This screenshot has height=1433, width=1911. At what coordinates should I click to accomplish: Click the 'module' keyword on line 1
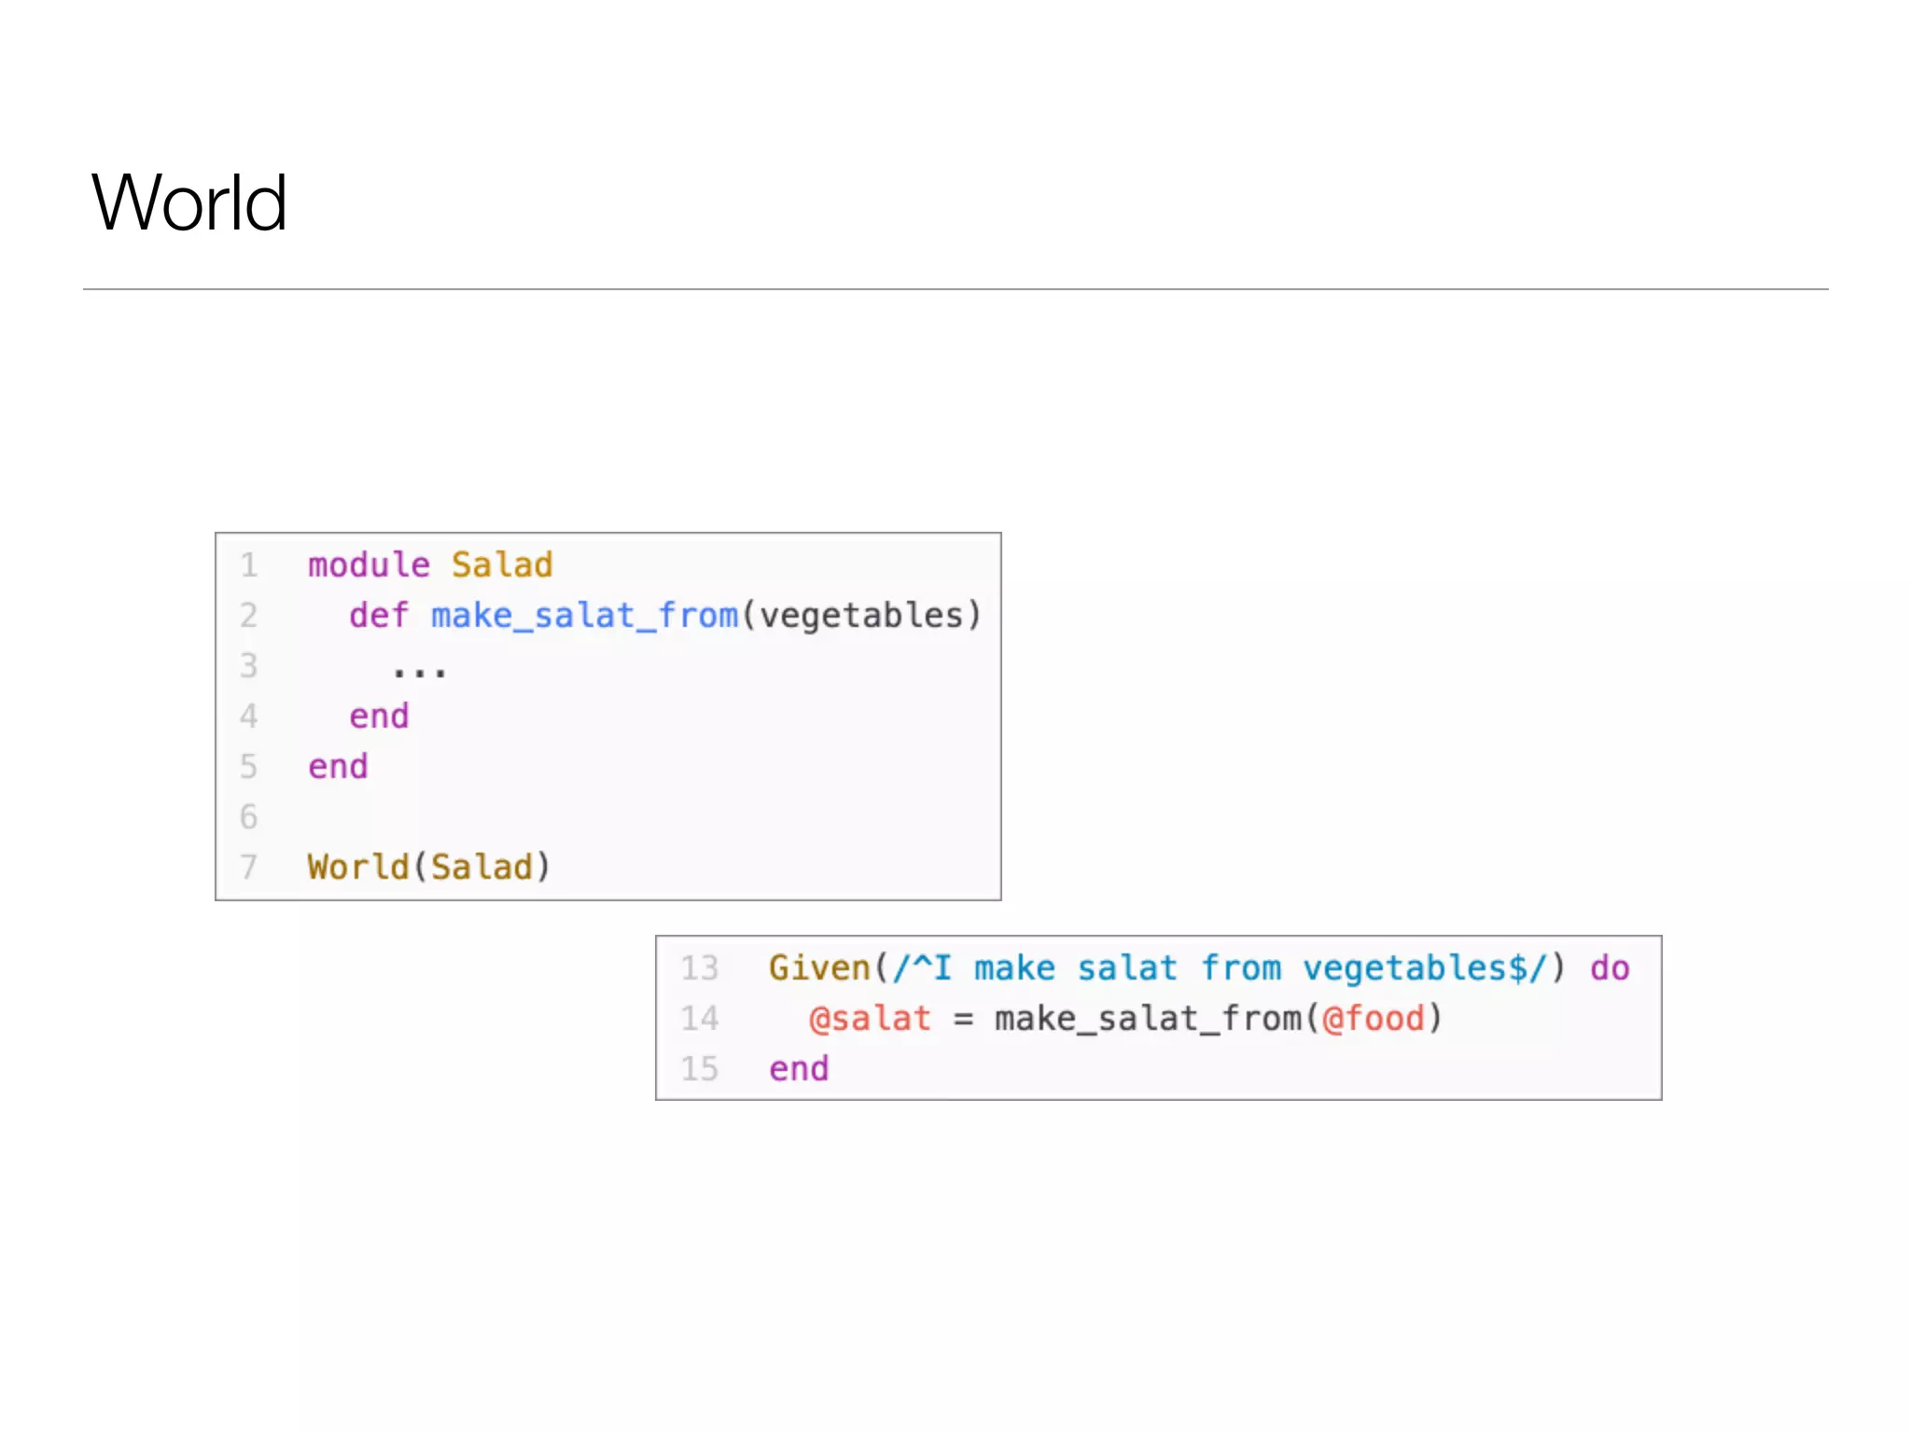pos(369,565)
